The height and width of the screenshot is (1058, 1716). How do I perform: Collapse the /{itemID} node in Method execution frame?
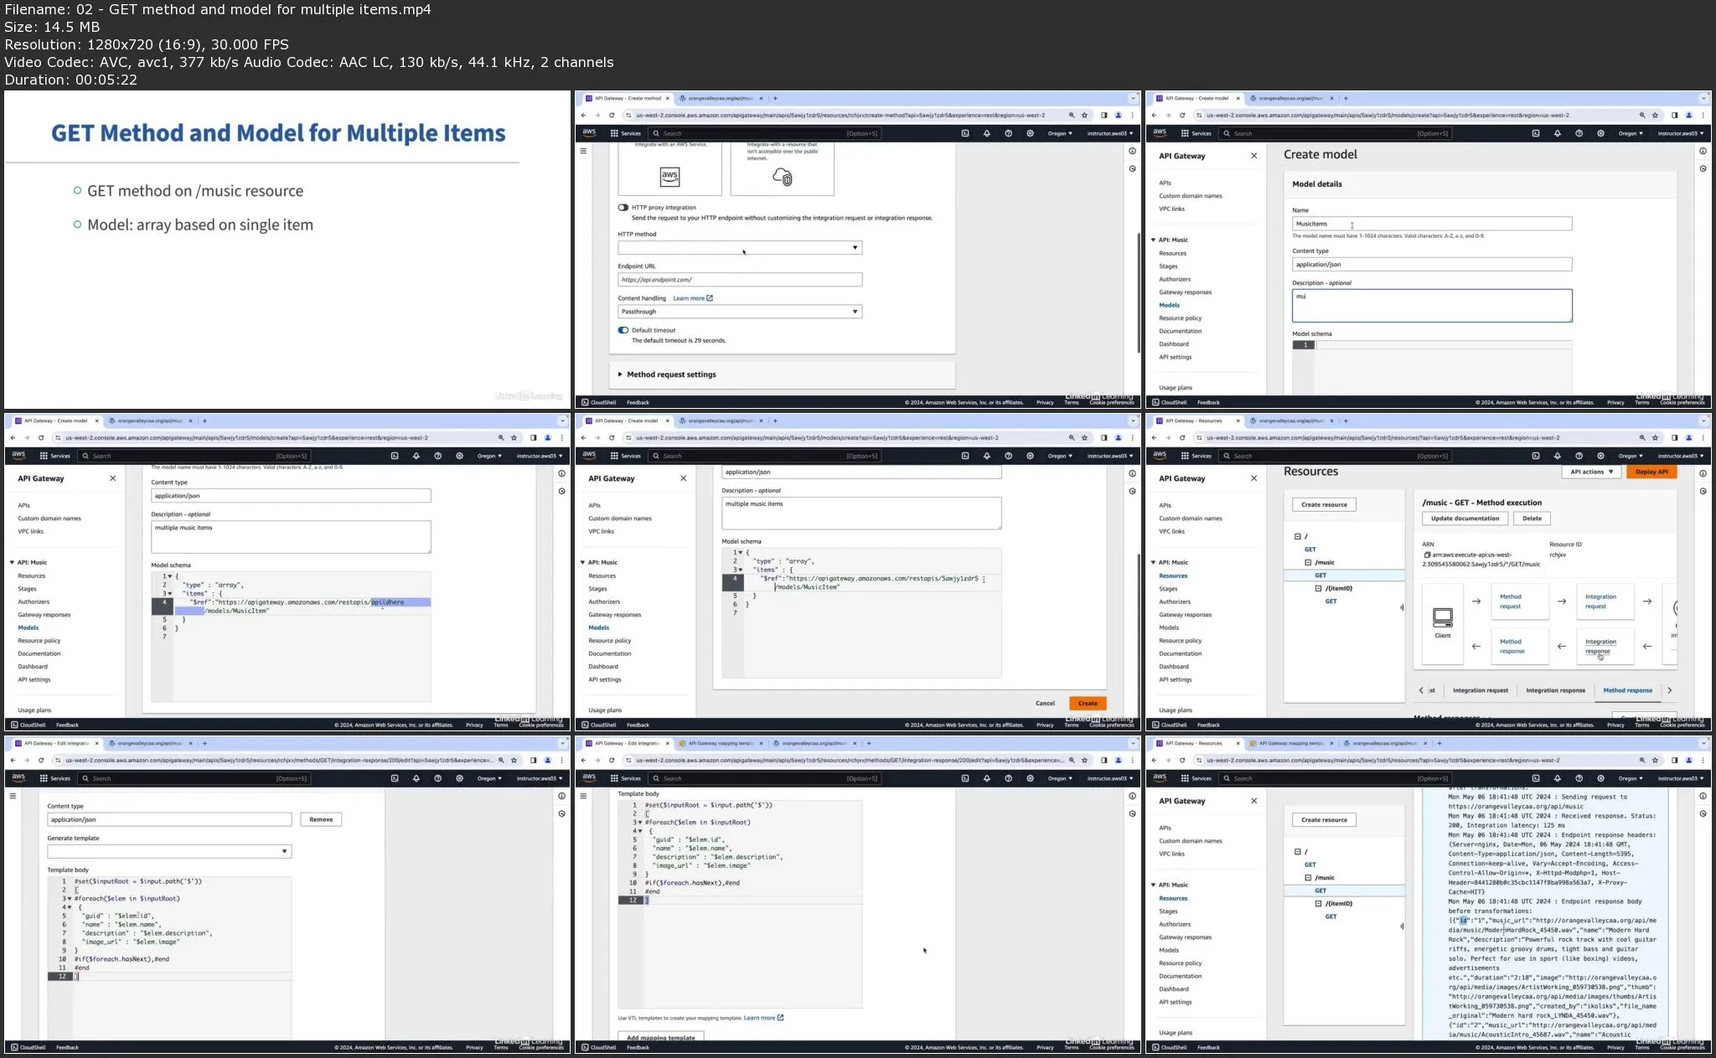click(1318, 588)
